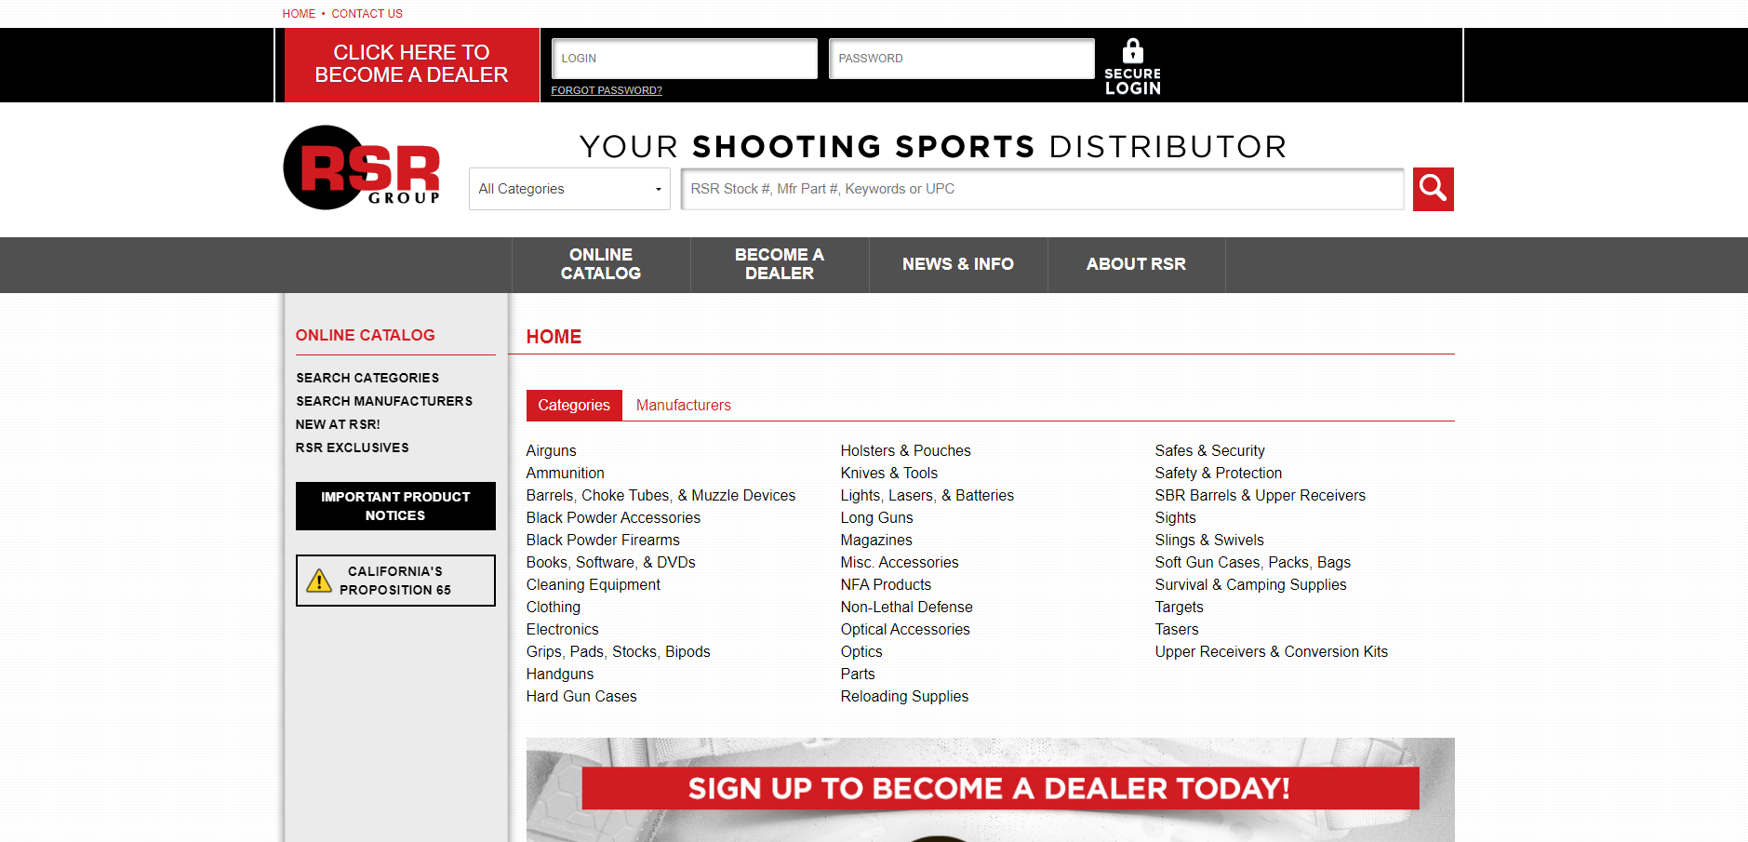Open Books, Software, & DVDs category

point(611,562)
